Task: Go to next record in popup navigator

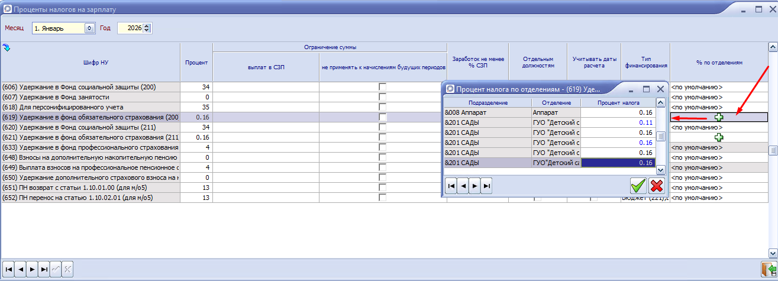Action: click(x=474, y=186)
